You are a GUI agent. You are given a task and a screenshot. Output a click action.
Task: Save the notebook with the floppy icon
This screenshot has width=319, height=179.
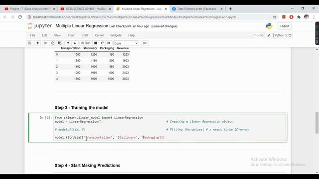pyautogui.click(x=30, y=43)
